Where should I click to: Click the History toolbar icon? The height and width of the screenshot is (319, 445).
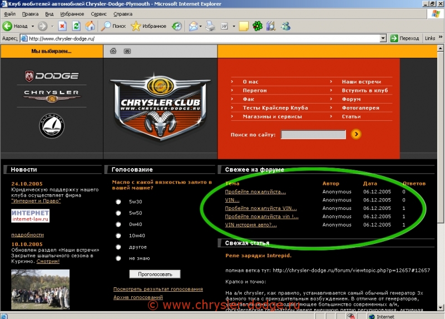(x=176, y=26)
